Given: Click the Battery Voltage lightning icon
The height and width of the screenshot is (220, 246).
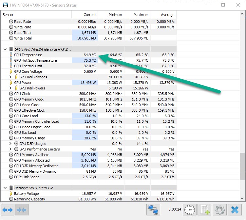Looking at the screenshot, I should [11, 194].
